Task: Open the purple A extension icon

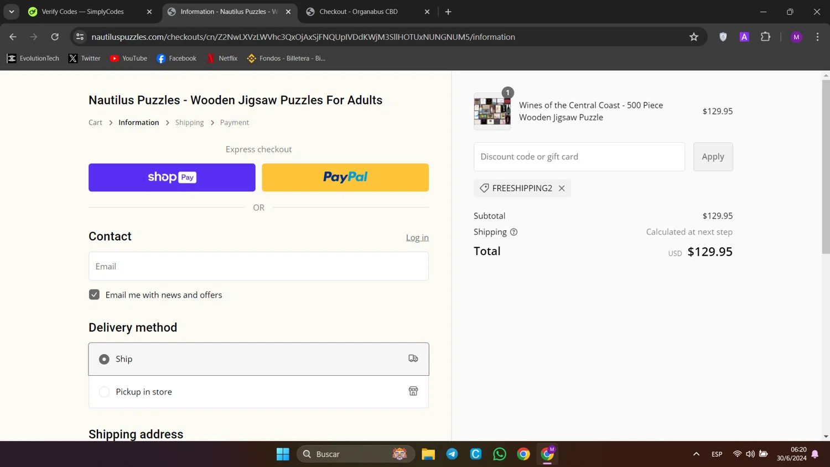Action: click(x=744, y=37)
